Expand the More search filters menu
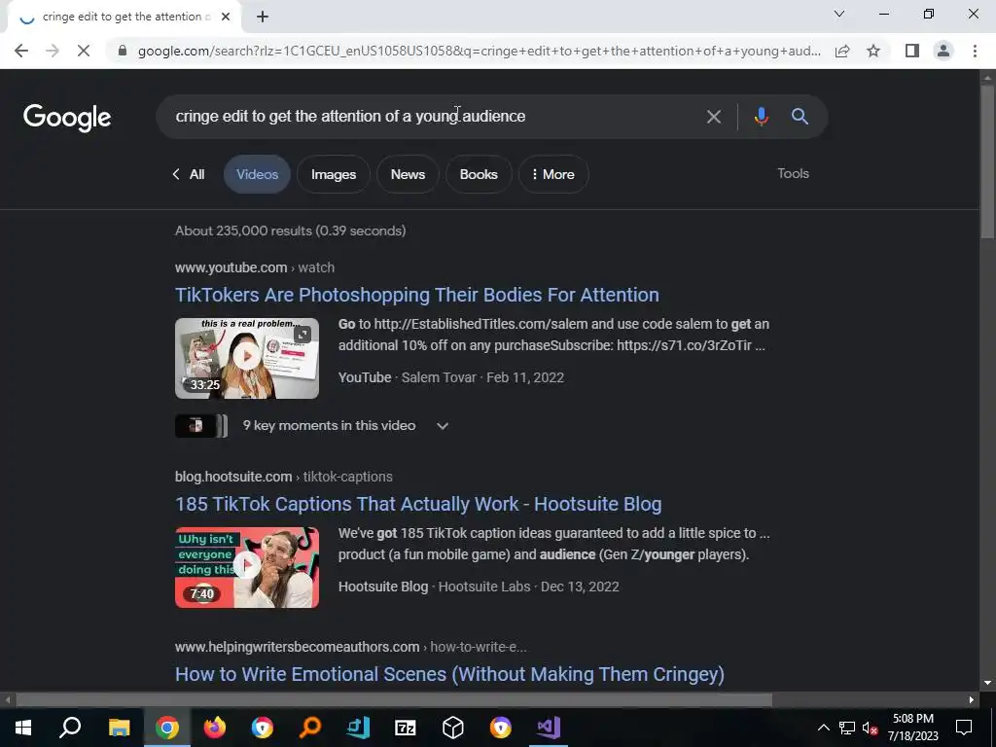This screenshot has width=996, height=747. tap(553, 175)
